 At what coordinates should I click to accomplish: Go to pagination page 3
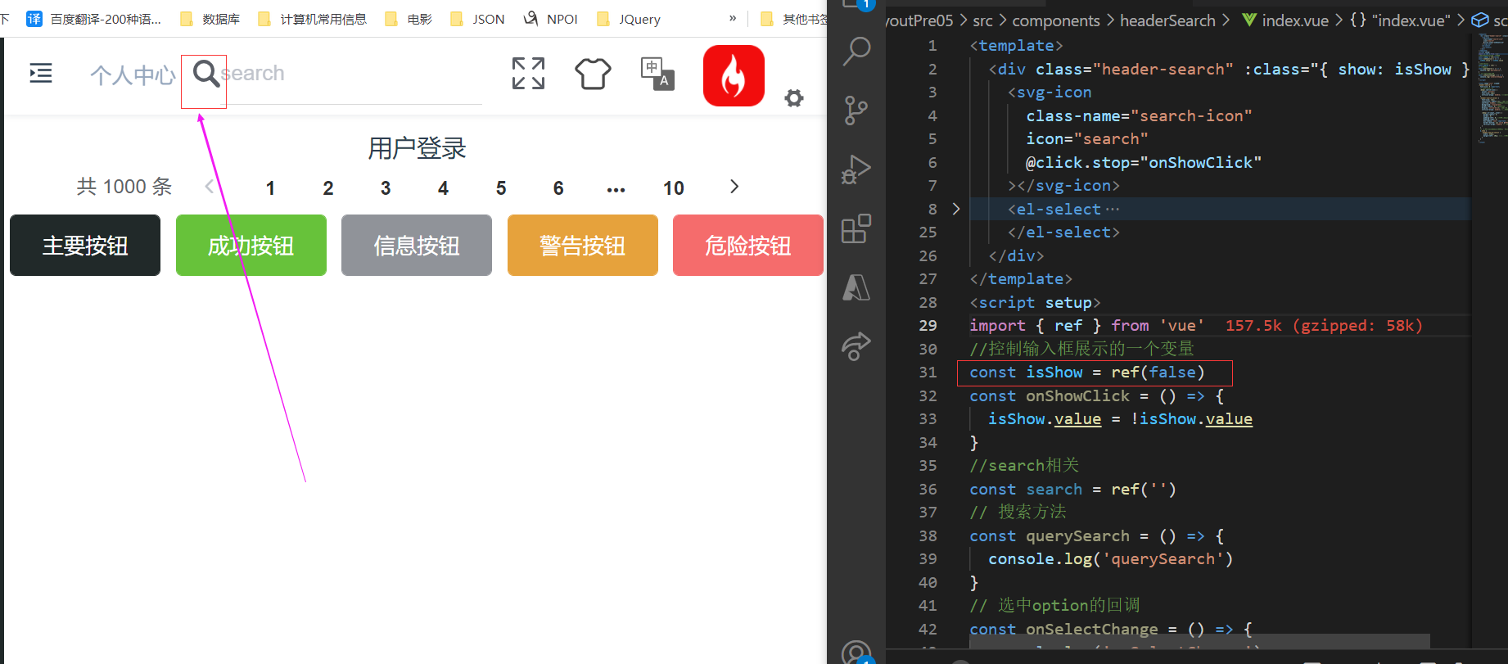[x=386, y=188]
